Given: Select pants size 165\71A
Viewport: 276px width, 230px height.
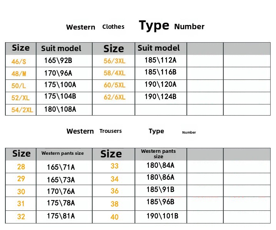Looking at the screenshot, I should click(61, 167).
